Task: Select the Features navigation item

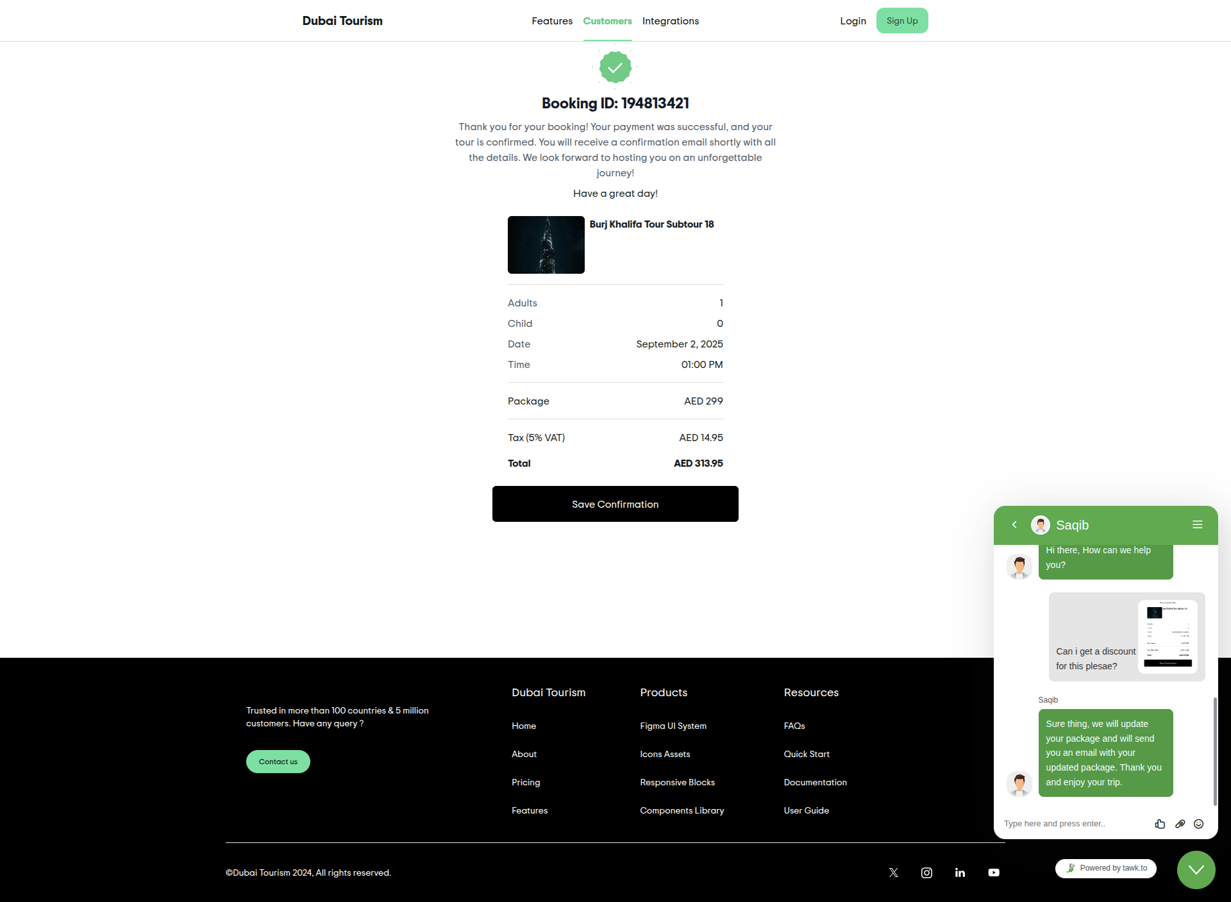Action: point(551,21)
